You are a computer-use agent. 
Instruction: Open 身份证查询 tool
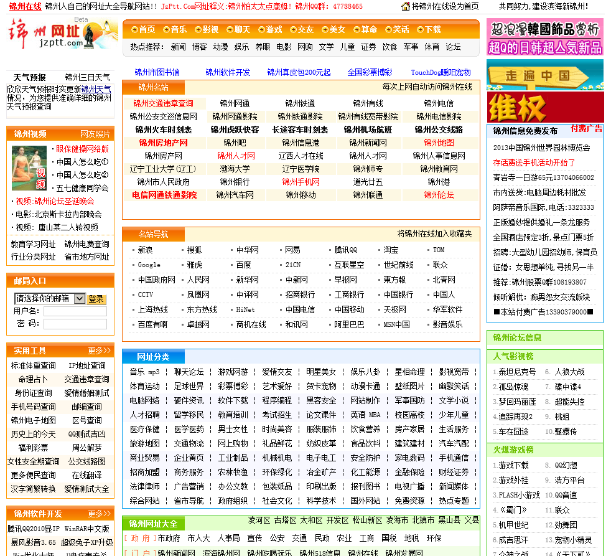coord(34,393)
